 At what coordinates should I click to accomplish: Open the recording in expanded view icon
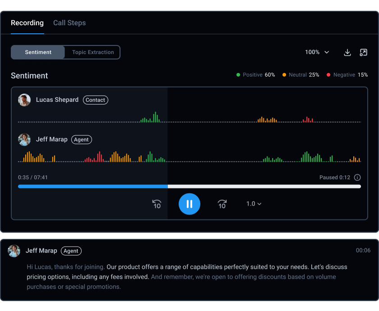(x=364, y=52)
